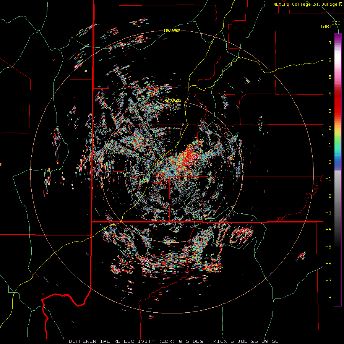
Task: Click the ZDR color scale bar
Action: pos(338,170)
